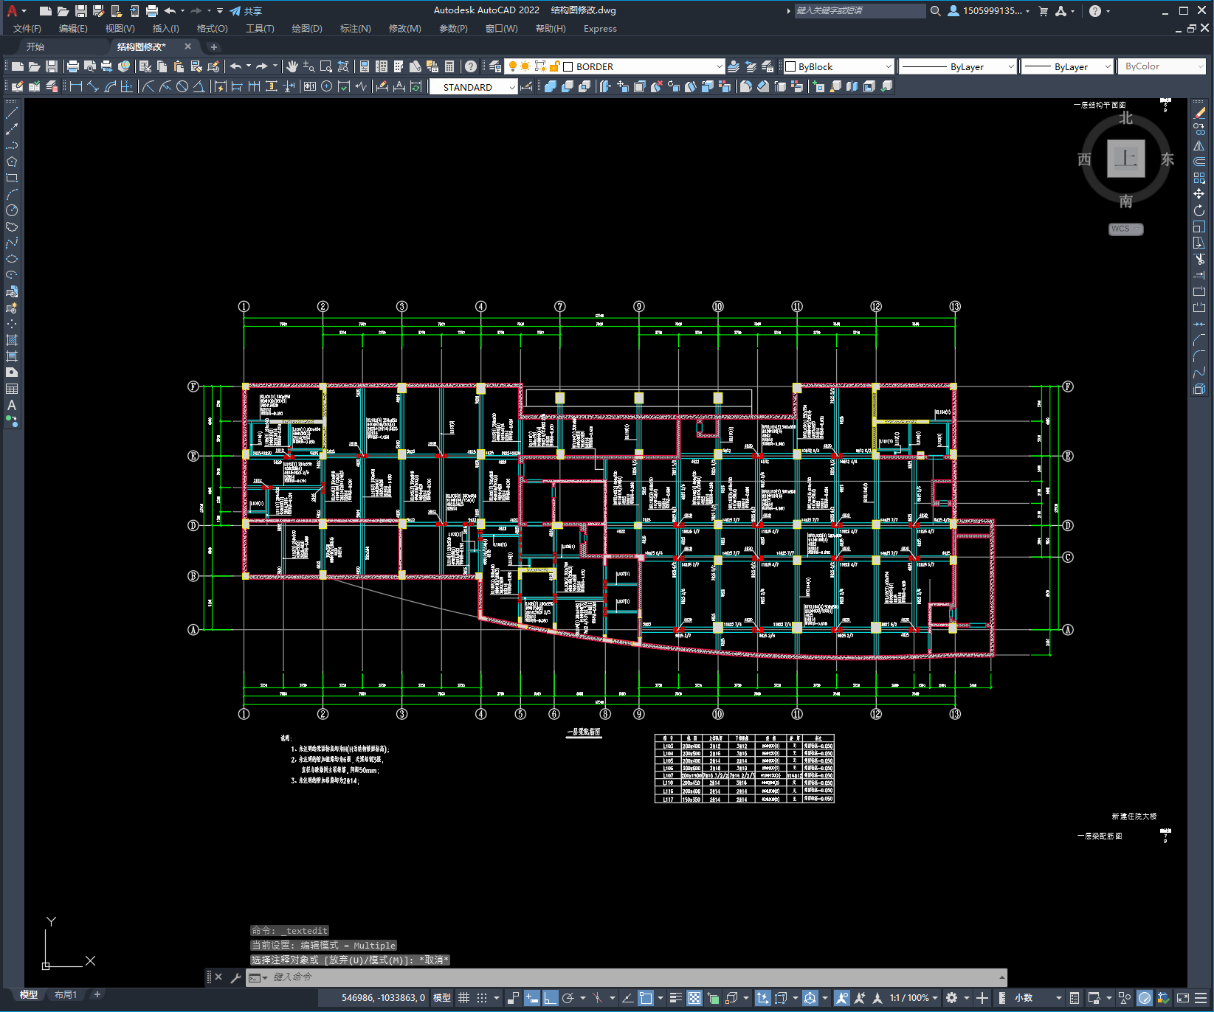Click the search magnifier icon in the title bar
The image size is (1214, 1012).
click(935, 11)
